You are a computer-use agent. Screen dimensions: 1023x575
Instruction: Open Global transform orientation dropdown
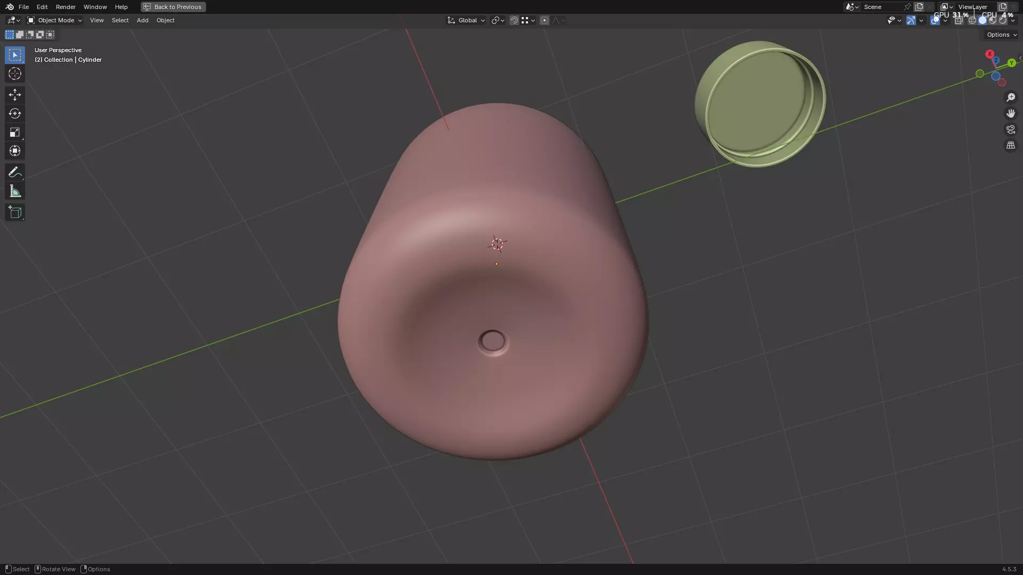pyautogui.click(x=466, y=20)
